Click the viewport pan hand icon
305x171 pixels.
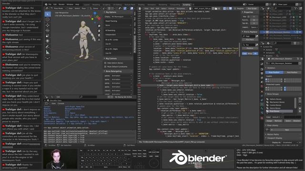pyautogui.click(x=99, y=30)
